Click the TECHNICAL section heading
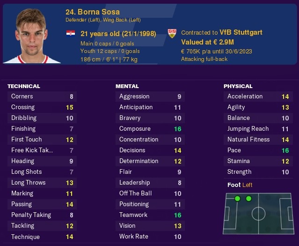The image size is (299, 246). click(x=24, y=86)
